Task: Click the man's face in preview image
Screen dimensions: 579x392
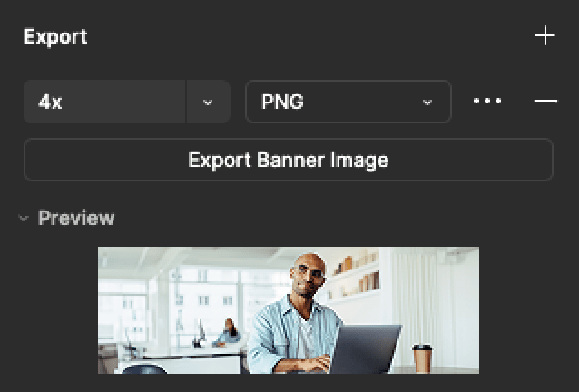Action: [x=309, y=276]
